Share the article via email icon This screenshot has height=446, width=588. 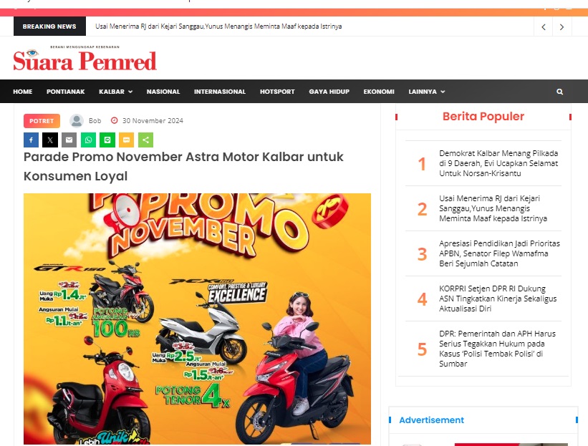(x=69, y=140)
